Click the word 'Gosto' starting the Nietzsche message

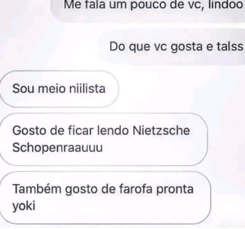pyautogui.click(x=29, y=131)
